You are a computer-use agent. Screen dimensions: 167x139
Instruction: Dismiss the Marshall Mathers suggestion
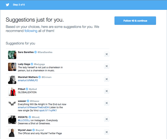(107, 79)
